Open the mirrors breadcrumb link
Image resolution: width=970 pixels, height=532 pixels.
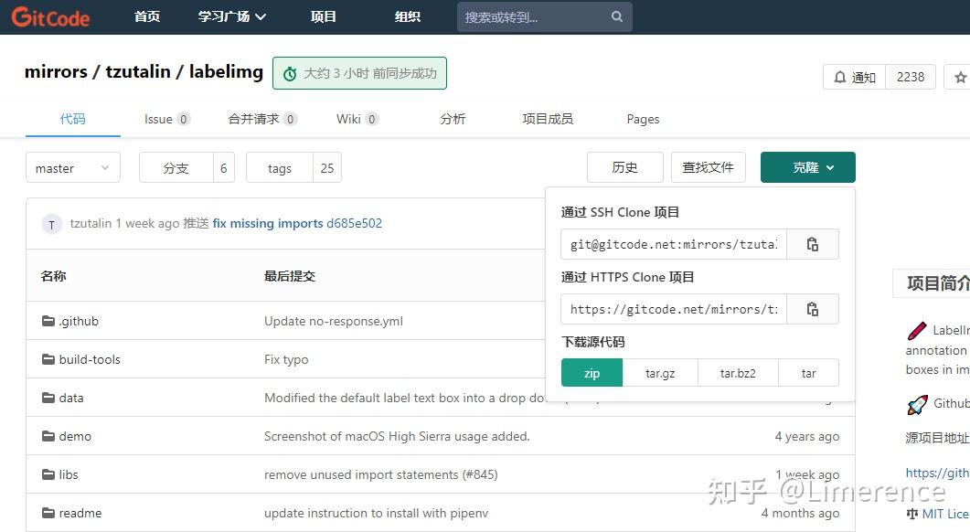[x=57, y=72]
